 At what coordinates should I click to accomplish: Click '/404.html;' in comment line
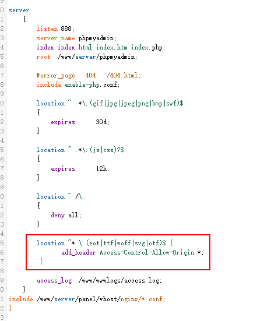tap(124, 75)
